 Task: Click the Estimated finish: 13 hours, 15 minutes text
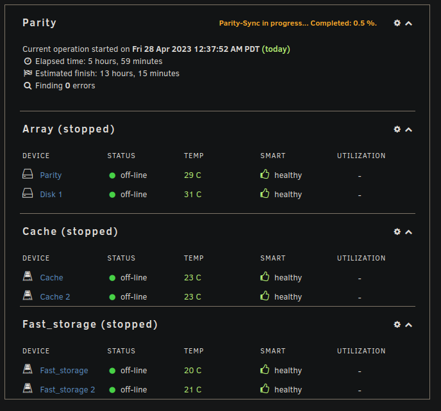pyautogui.click(x=107, y=74)
